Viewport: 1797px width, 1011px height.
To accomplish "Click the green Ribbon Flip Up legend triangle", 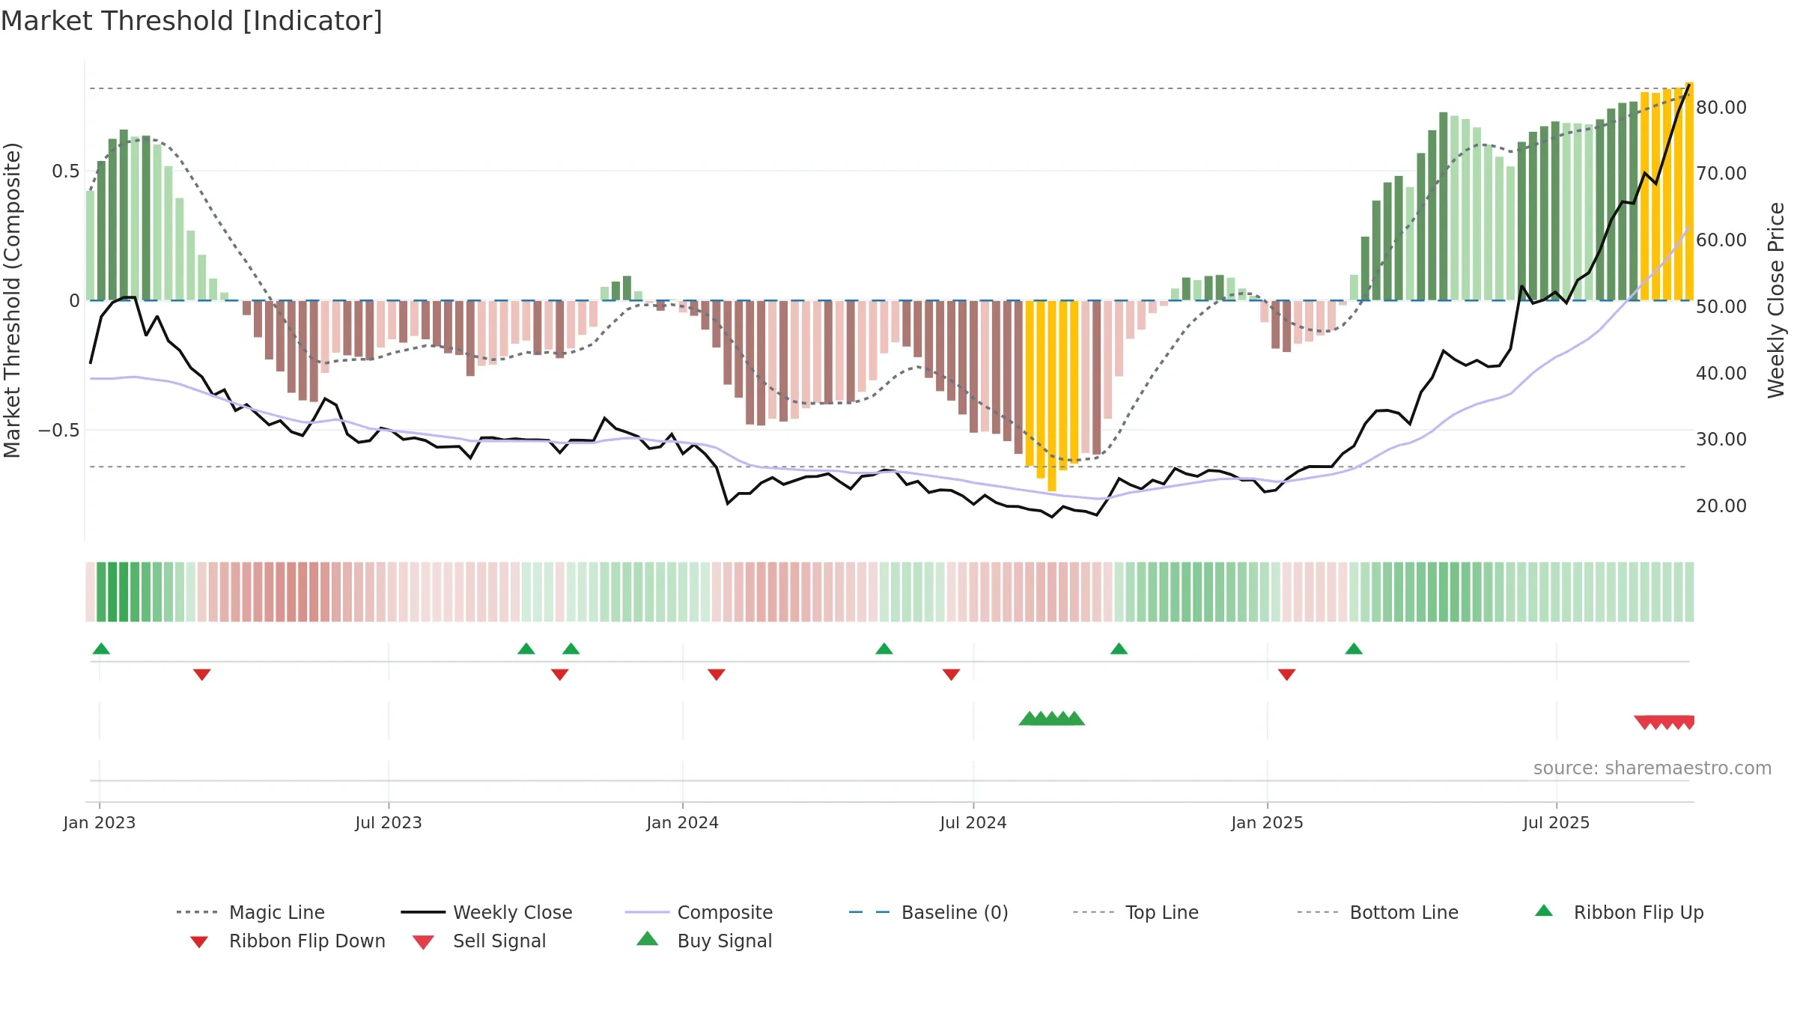I will [x=1544, y=911].
